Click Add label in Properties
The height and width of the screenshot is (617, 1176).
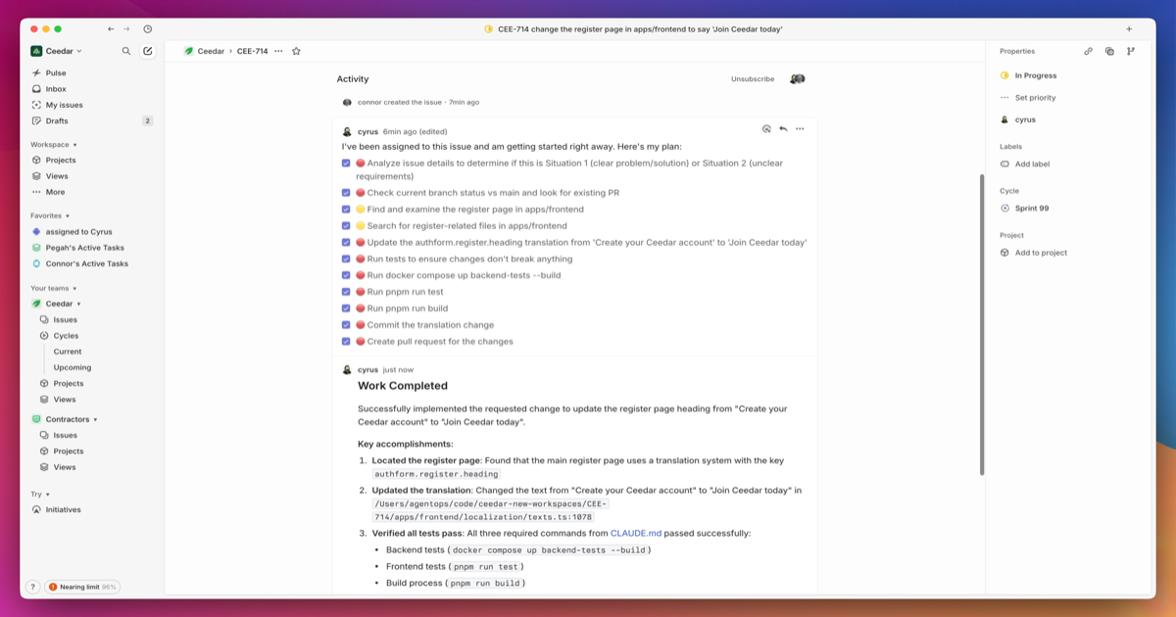click(1025, 165)
